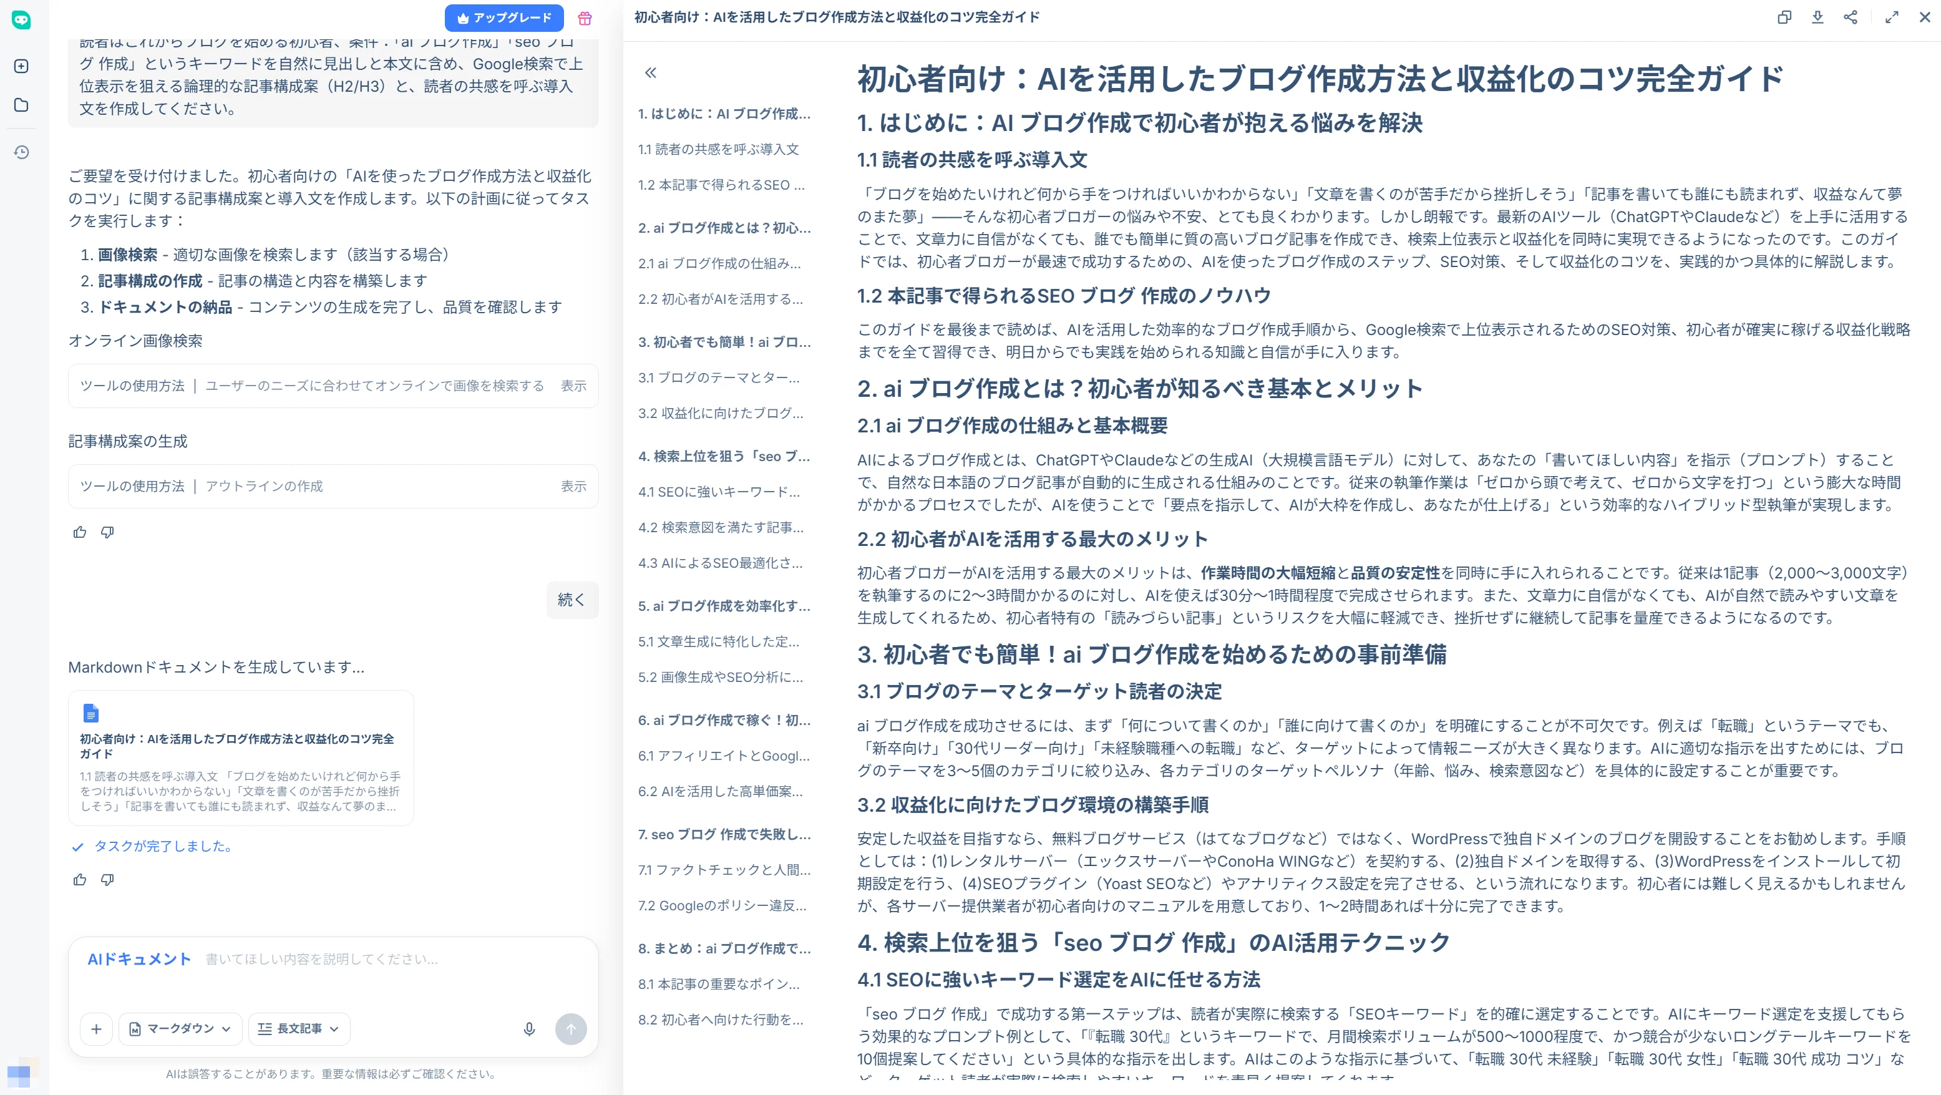Copy the document using the duplicate icon
The width and height of the screenshot is (1941, 1095).
(x=1784, y=17)
